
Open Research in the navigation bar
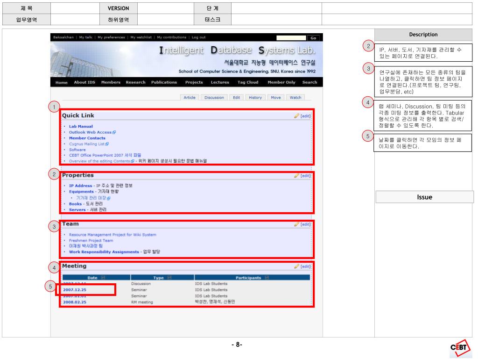[136, 82]
